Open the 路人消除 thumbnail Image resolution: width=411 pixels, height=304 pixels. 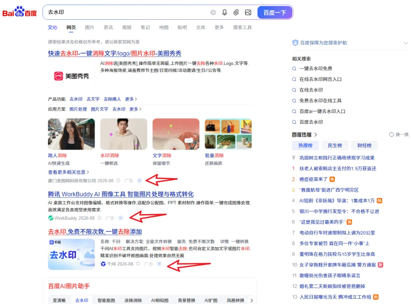click(71, 134)
